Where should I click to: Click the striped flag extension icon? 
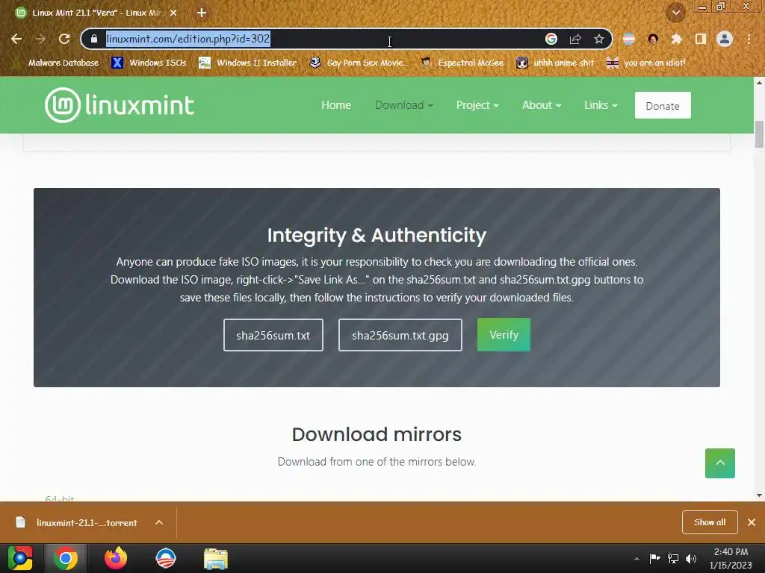[x=629, y=39]
